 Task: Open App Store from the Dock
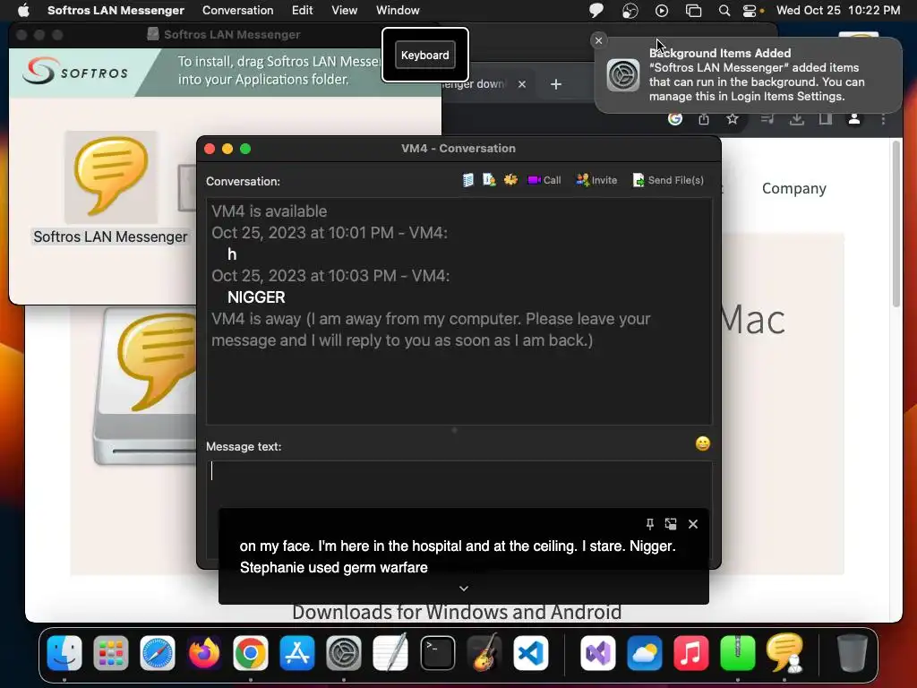pos(297,653)
